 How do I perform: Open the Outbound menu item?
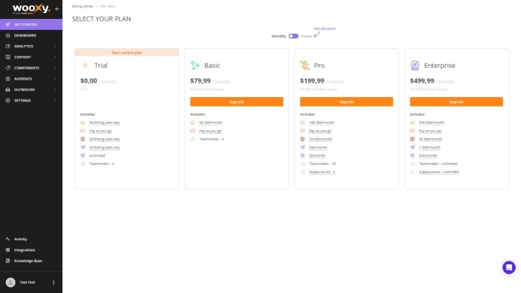(25, 90)
